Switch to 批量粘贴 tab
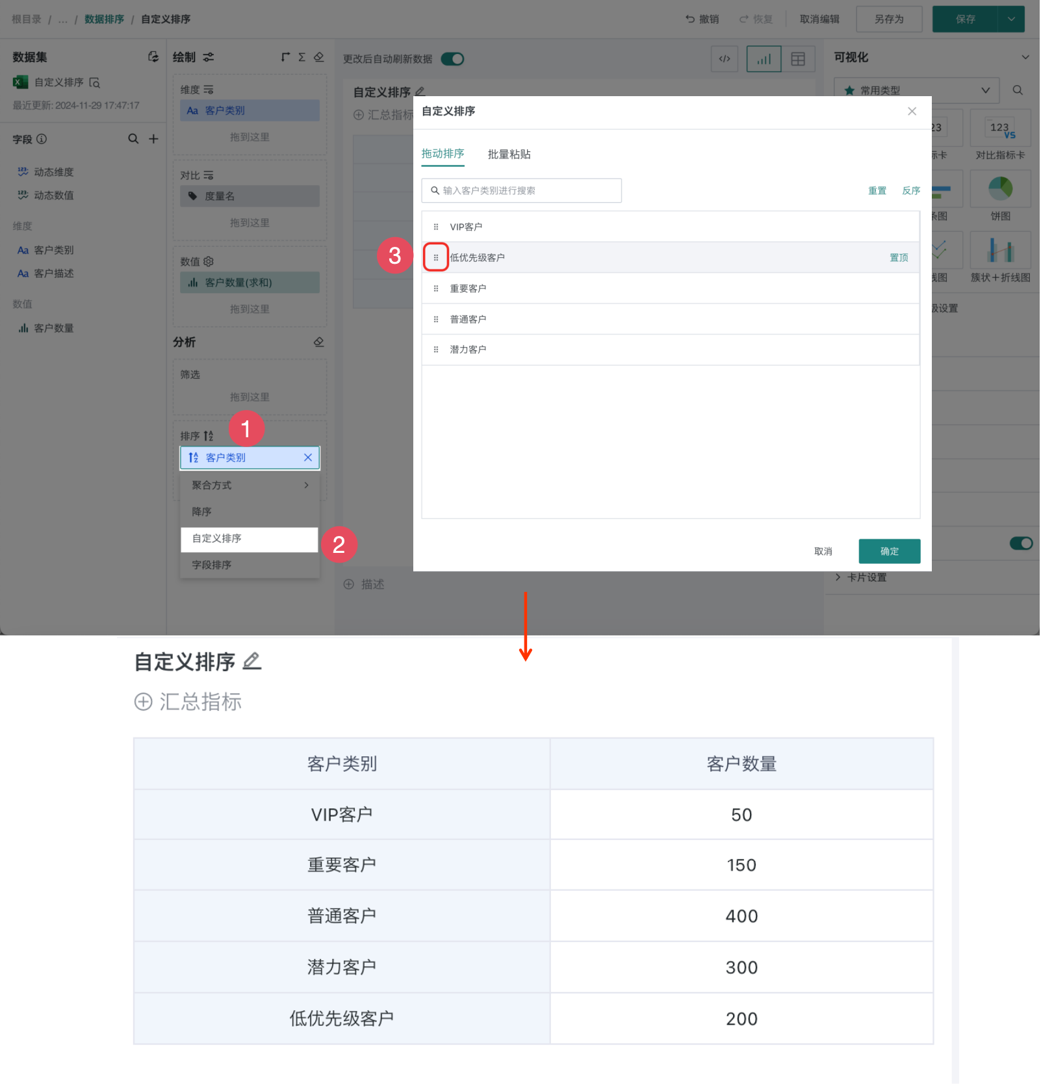The width and height of the screenshot is (1041, 1085). pos(509,154)
